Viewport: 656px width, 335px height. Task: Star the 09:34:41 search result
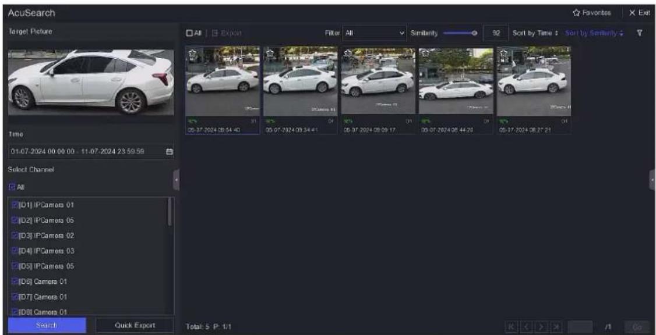(270, 54)
